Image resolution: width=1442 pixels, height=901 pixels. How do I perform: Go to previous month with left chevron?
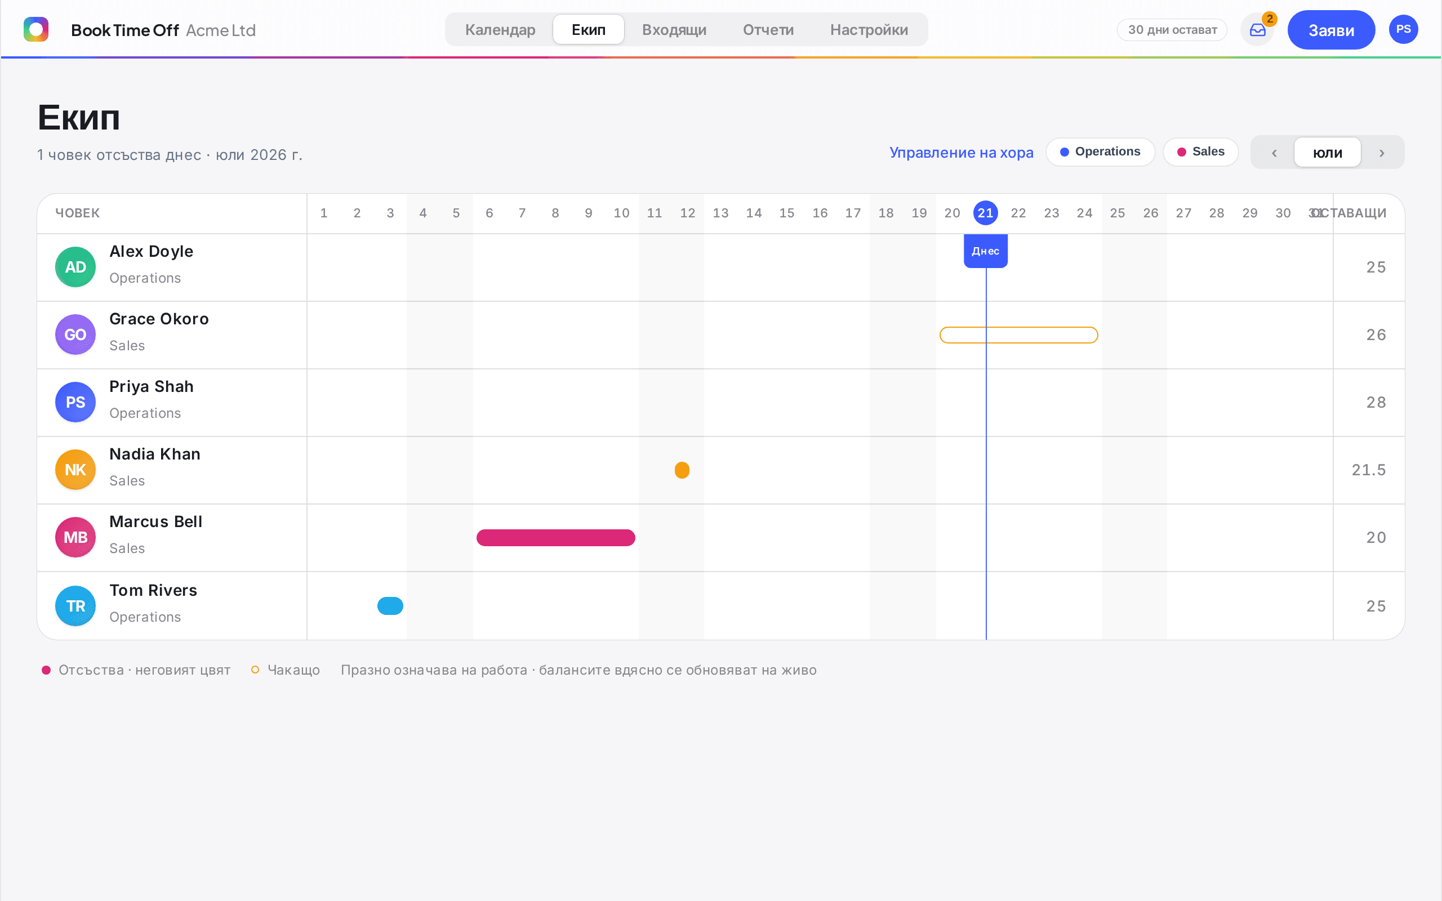coord(1274,153)
